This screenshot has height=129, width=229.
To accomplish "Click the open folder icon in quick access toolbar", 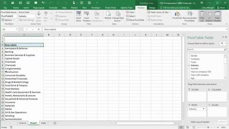I will tap(13, 3).
